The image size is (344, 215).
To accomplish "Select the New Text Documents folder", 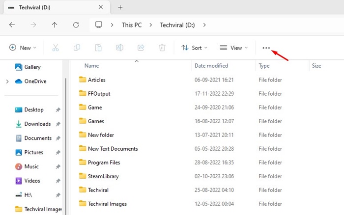I will click(x=109, y=149).
